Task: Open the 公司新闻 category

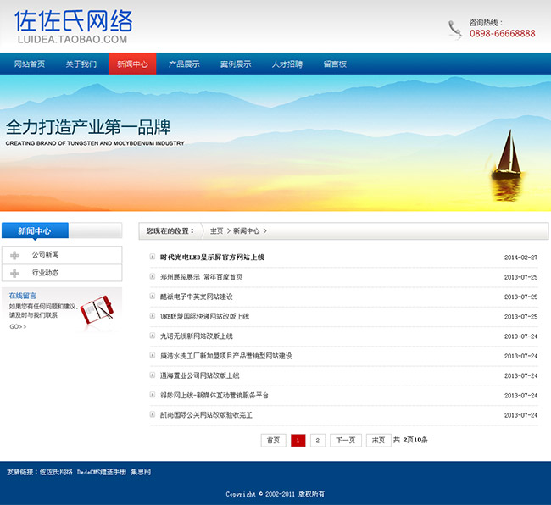Action: (x=45, y=254)
